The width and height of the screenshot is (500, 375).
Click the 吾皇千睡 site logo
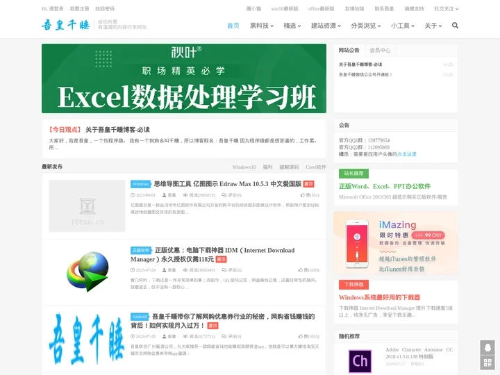tap(66, 25)
